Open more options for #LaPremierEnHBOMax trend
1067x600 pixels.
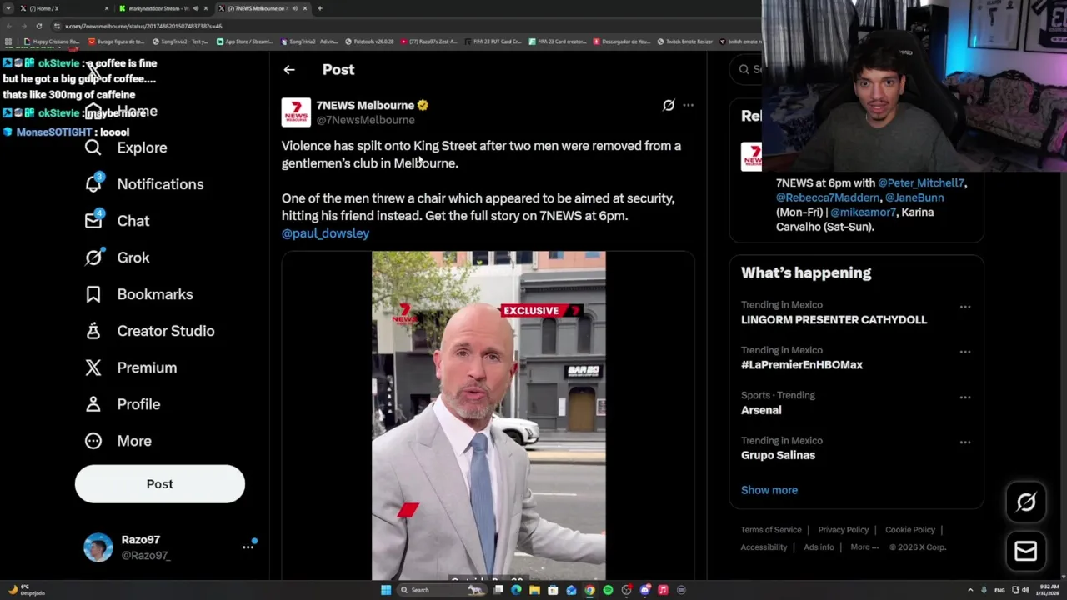coord(965,352)
